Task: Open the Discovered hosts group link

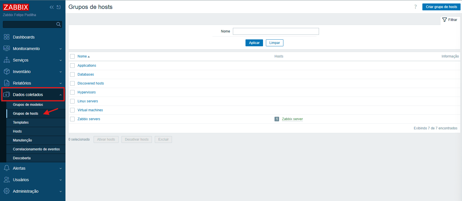Action: (91, 83)
